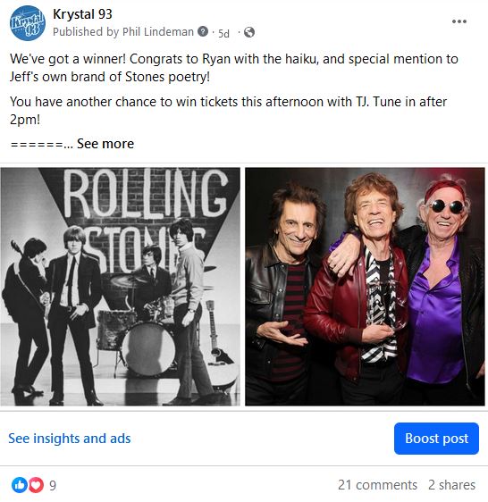This screenshot has width=488, height=502.
Task: Open the 21 comments
Action: [377, 485]
